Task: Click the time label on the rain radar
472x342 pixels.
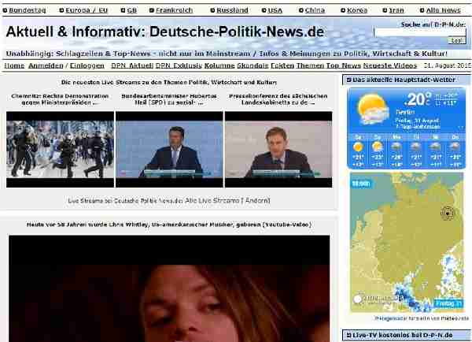Action: click(x=361, y=184)
